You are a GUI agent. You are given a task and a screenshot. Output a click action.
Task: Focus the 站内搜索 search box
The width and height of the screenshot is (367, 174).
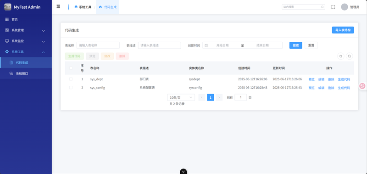[303, 7]
